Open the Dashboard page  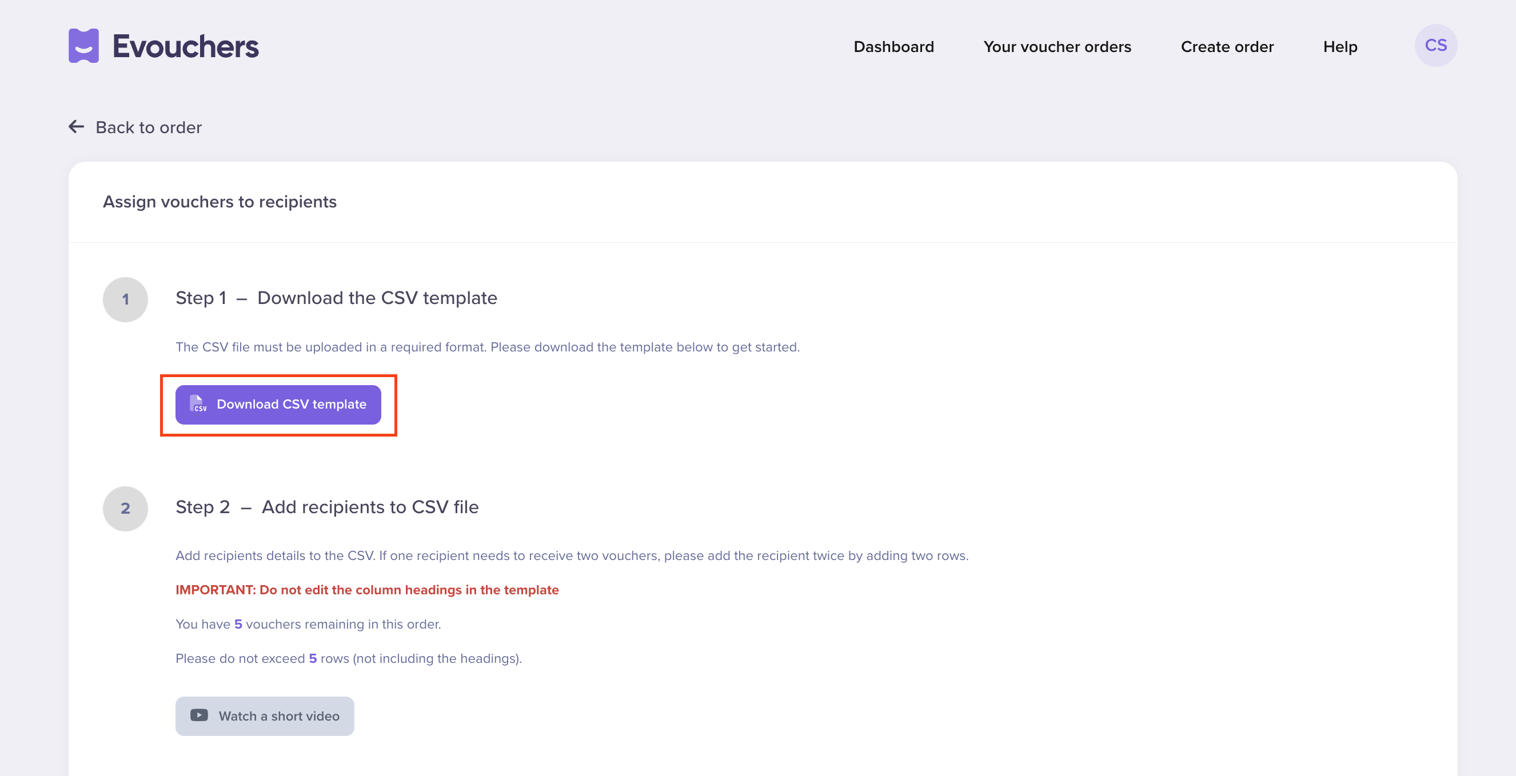tap(893, 46)
